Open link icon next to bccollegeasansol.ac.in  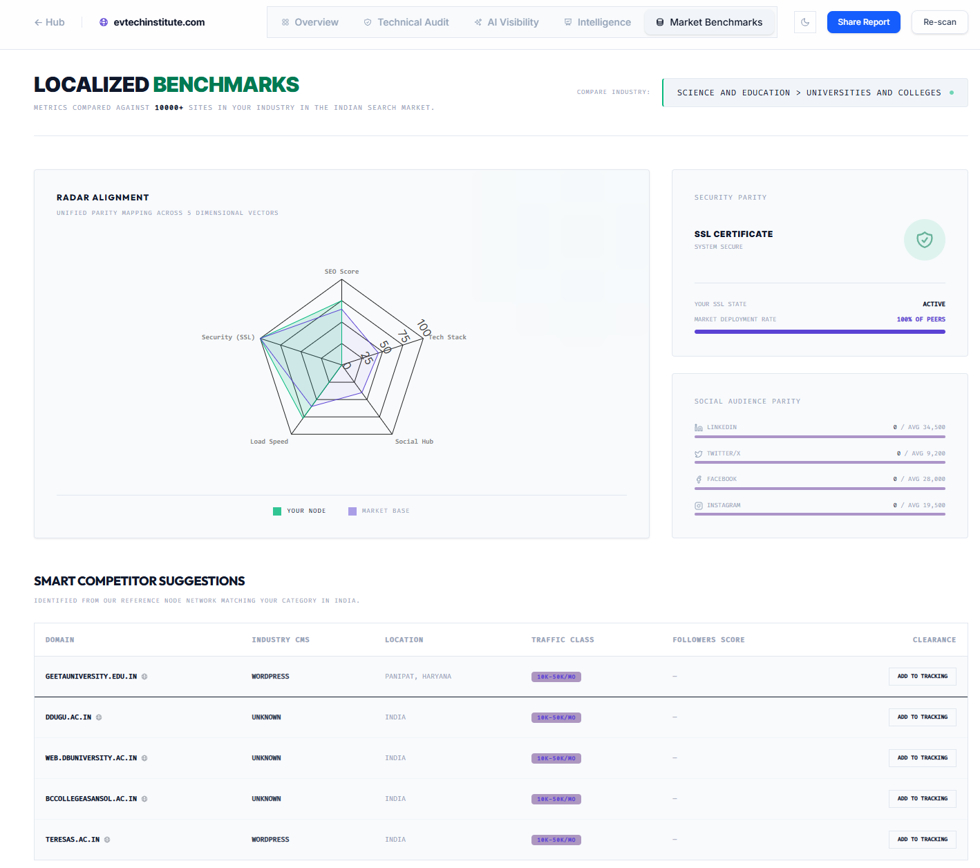(x=144, y=799)
